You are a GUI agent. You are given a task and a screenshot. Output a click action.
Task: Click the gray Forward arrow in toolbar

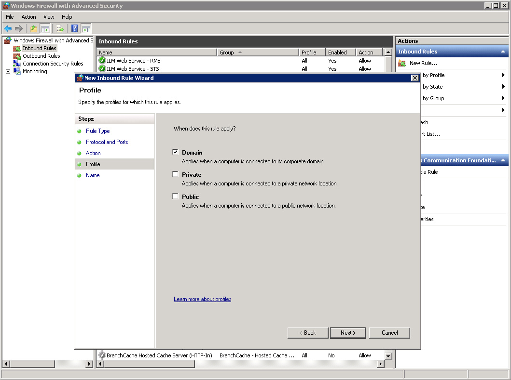[x=19, y=28]
